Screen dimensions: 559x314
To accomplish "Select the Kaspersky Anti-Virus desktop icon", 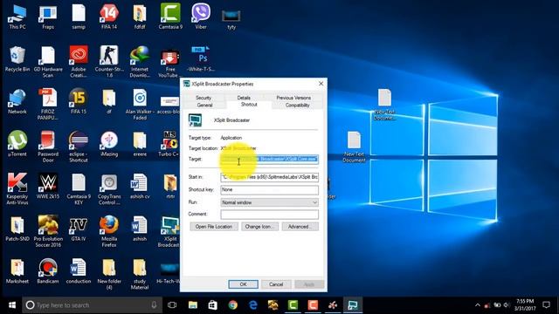I will (17, 188).
